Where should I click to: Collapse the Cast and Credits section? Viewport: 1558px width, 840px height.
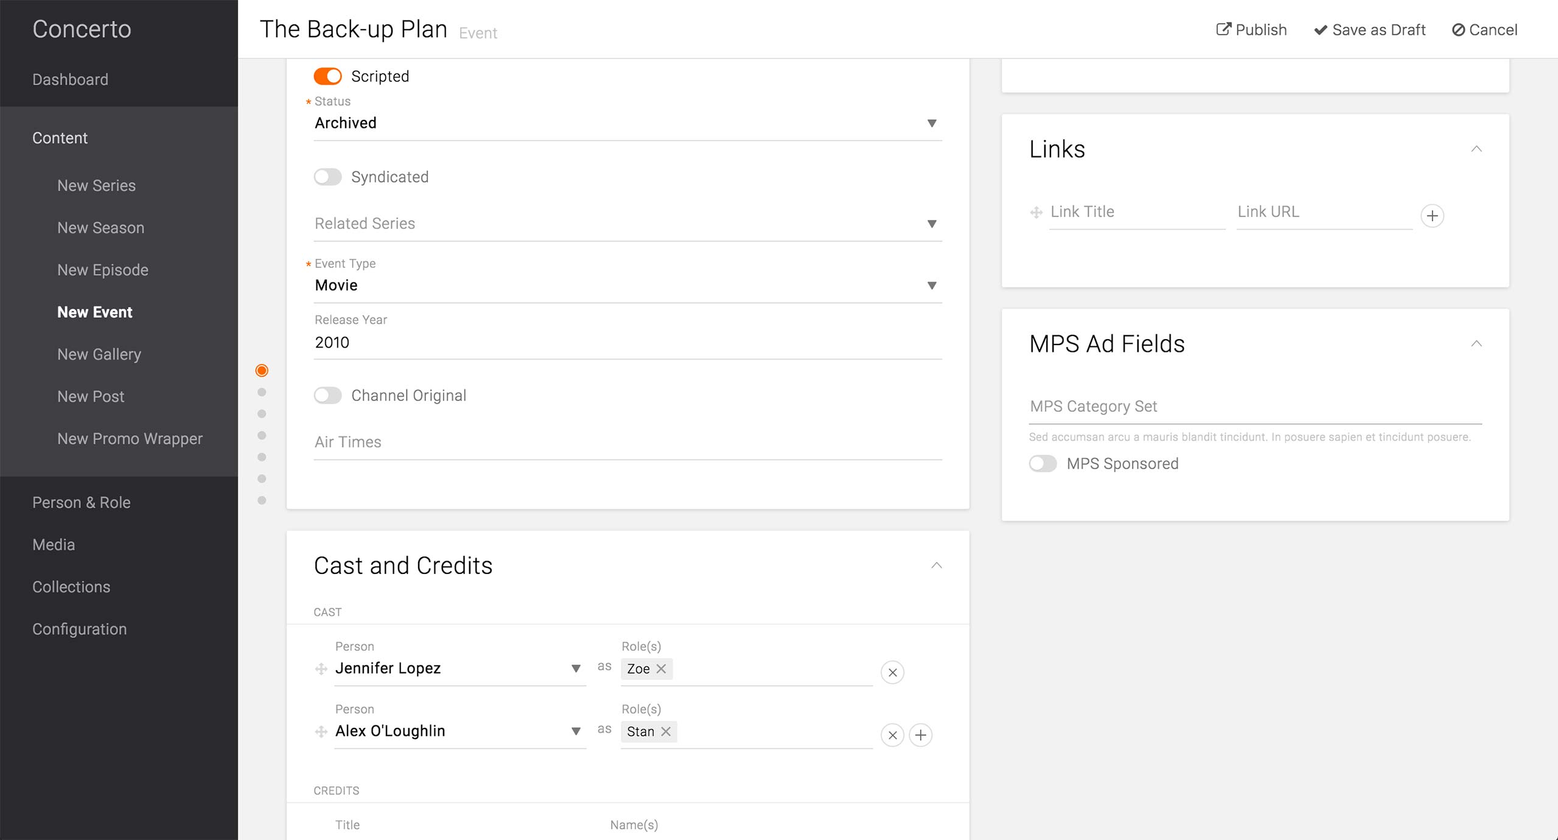click(x=936, y=565)
